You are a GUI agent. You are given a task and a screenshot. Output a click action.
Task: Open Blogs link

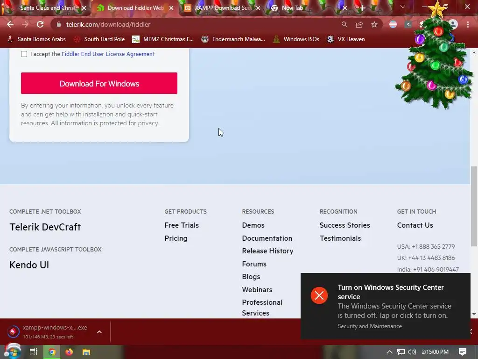(x=251, y=277)
